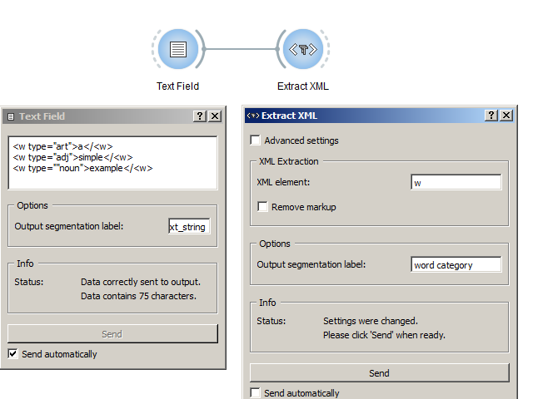The image size is (533, 399).
Task: Click the Send button in Text Field
Action: pyautogui.click(x=112, y=334)
